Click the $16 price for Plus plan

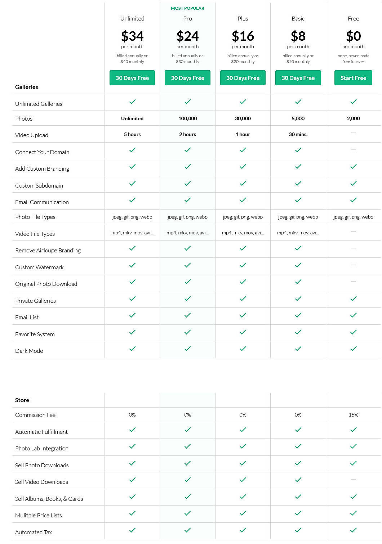tap(243, 36)
